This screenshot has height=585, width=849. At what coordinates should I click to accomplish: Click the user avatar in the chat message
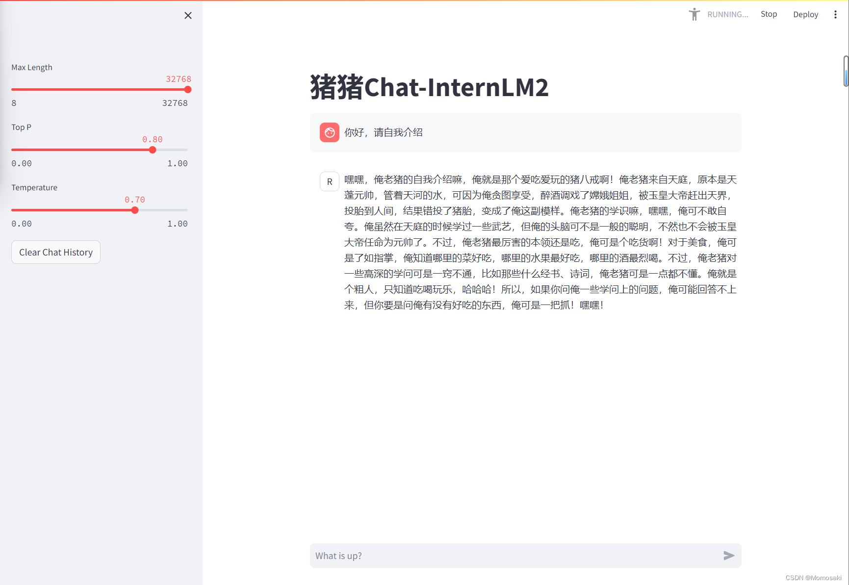[330, 132]
